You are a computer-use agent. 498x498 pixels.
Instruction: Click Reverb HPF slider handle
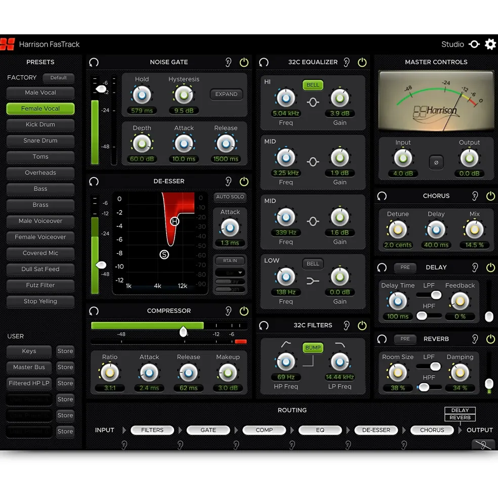pyautogui.click(x=424, y=387)
